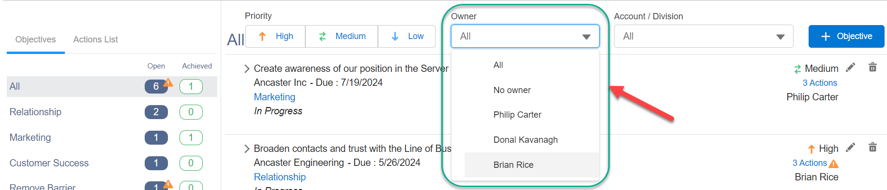Click the warning triangle beside 3 Actions
887x190 pixels.
click(x=834, y=164)
